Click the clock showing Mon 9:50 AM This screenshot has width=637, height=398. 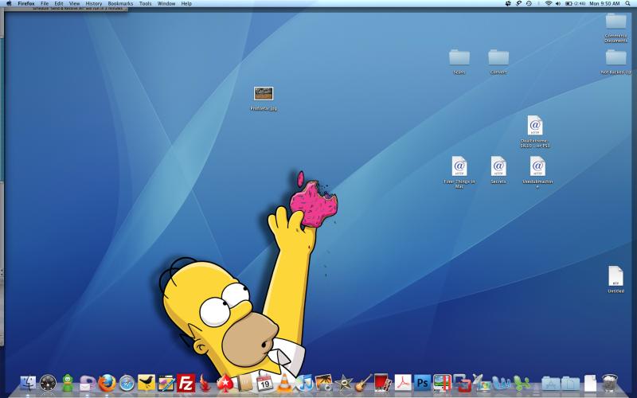point(604,3)
